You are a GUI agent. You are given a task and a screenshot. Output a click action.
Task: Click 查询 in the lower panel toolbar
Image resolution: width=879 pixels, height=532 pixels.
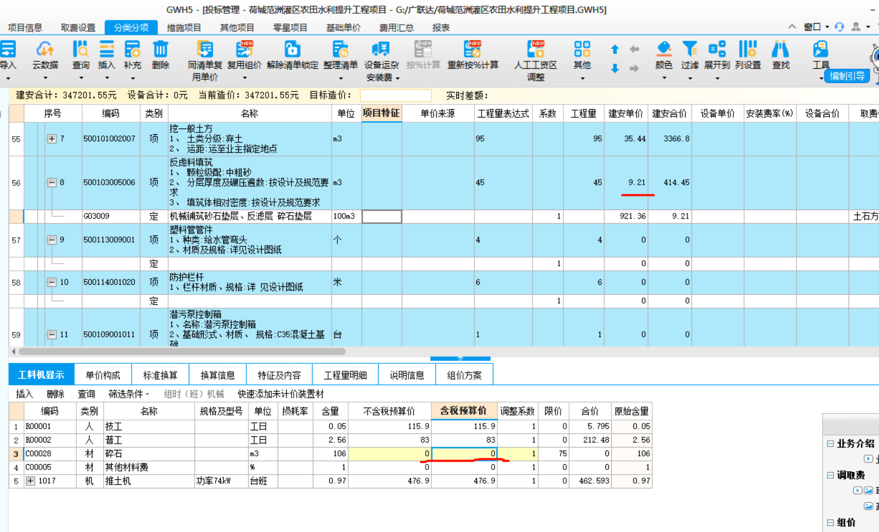click(x=86, y=394)
